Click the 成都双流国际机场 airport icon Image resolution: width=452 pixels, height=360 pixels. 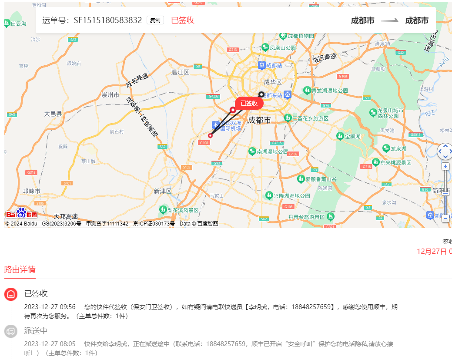216,125
